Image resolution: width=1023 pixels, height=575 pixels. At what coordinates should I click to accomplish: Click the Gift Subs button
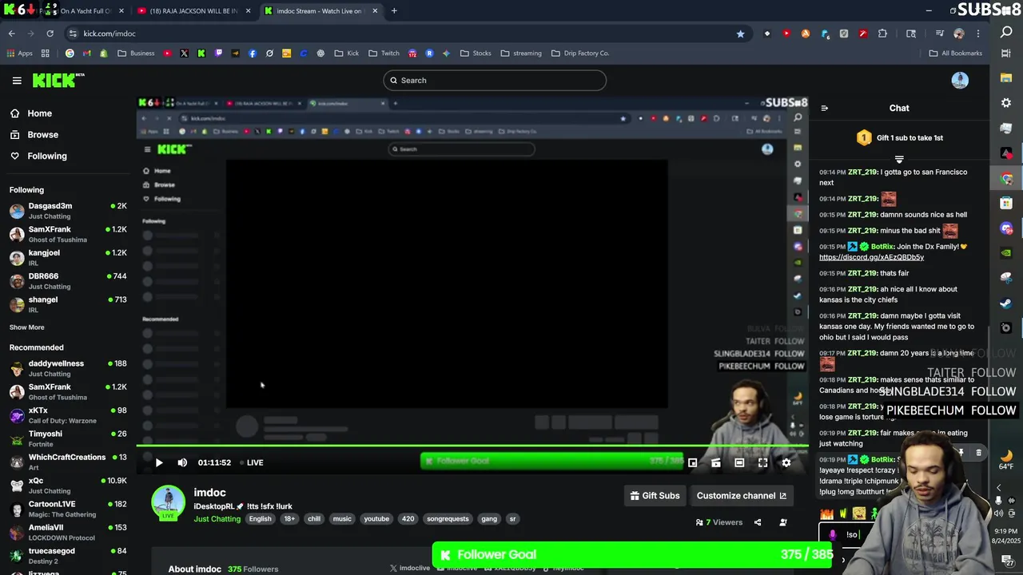coord(655,496)
